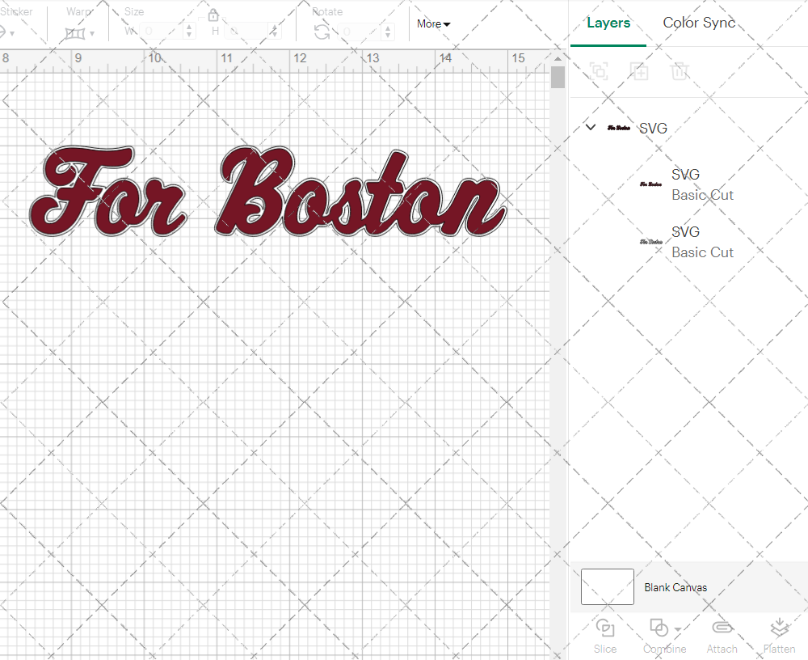The height and width of the screenshot is (660, 808).
Task: Click the Delete icon in Layers panel
Action: 680,71
